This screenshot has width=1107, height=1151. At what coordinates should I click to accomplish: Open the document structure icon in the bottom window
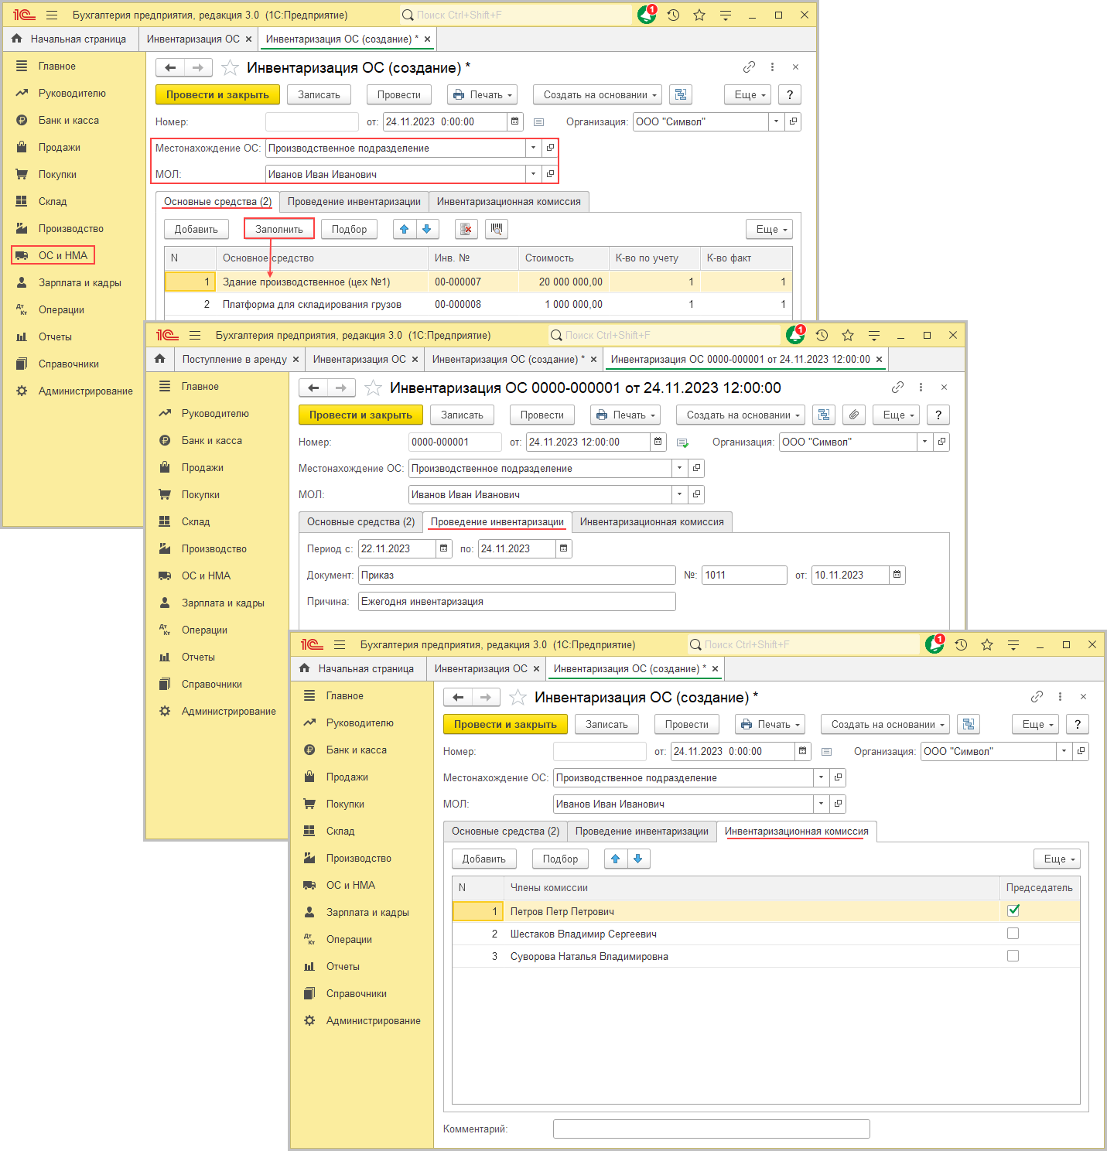click(x=969, y=724)
